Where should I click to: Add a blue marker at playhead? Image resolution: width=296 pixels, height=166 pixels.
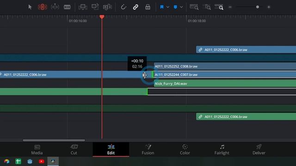[x=175, y=7]
